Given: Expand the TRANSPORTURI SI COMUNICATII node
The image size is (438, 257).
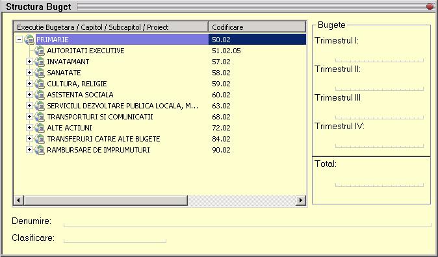Looking at the screenshot, I should (29, 117).
